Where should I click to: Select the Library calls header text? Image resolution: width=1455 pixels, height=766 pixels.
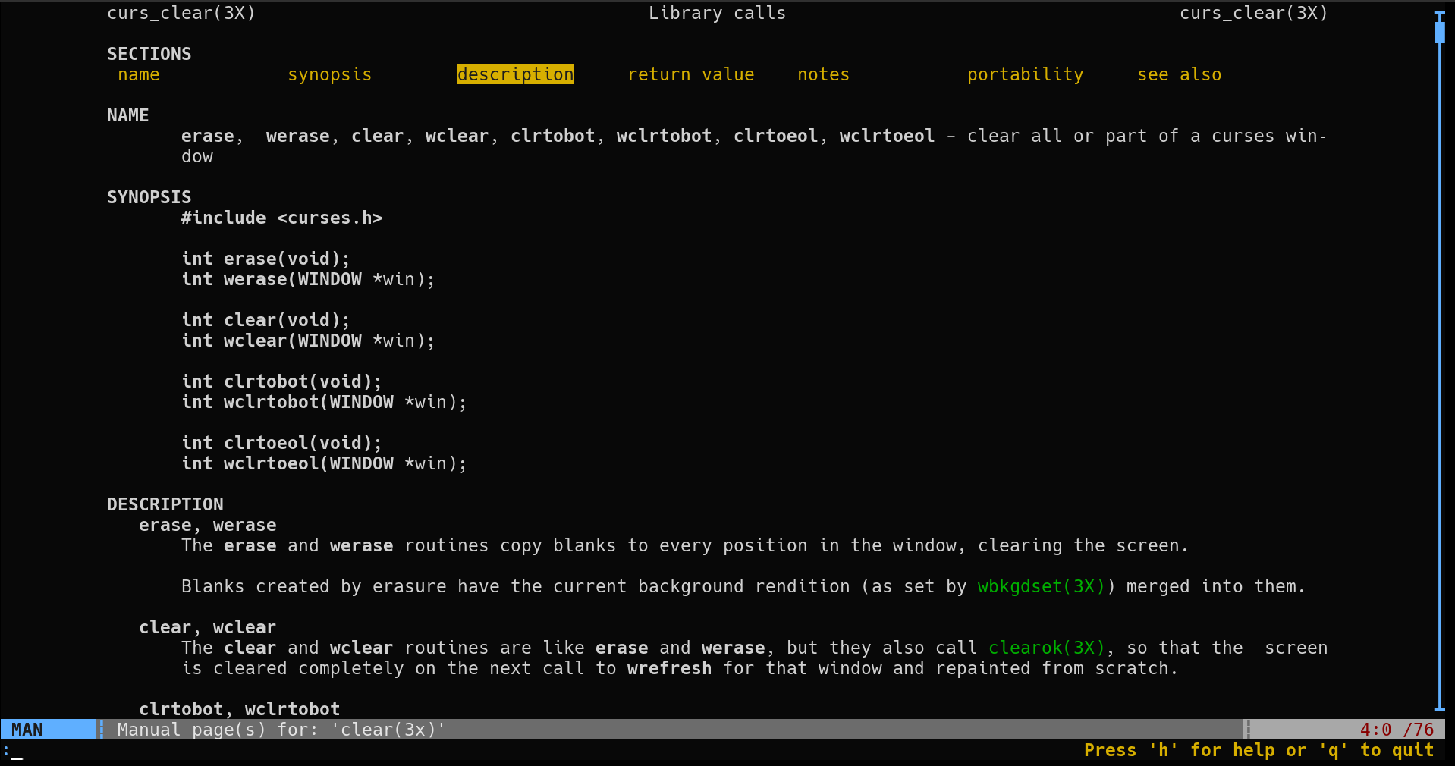(x=716, y=13)
